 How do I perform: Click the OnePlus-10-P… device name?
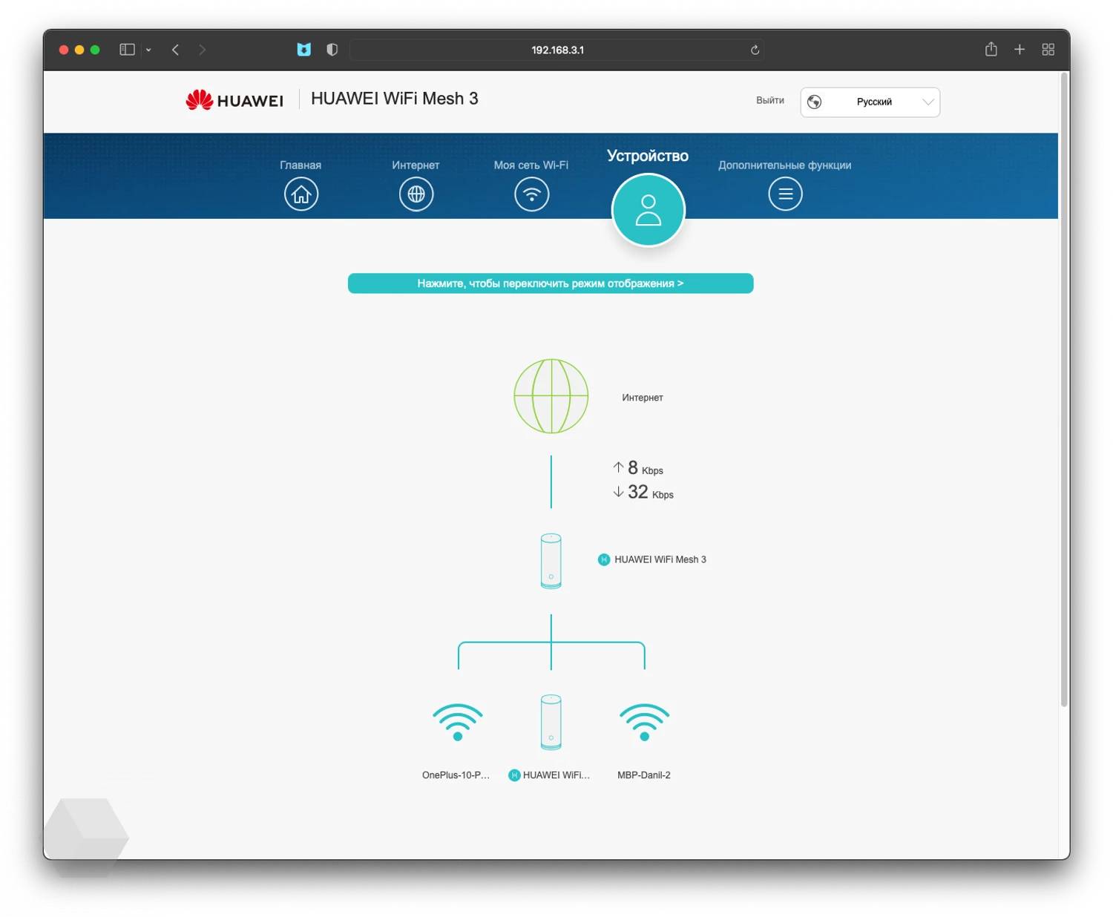[x=456, y=775]
